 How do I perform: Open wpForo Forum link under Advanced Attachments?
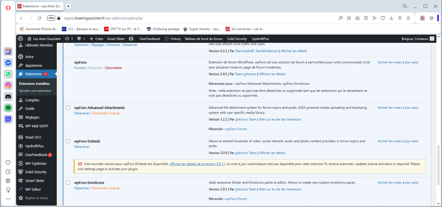236,129
